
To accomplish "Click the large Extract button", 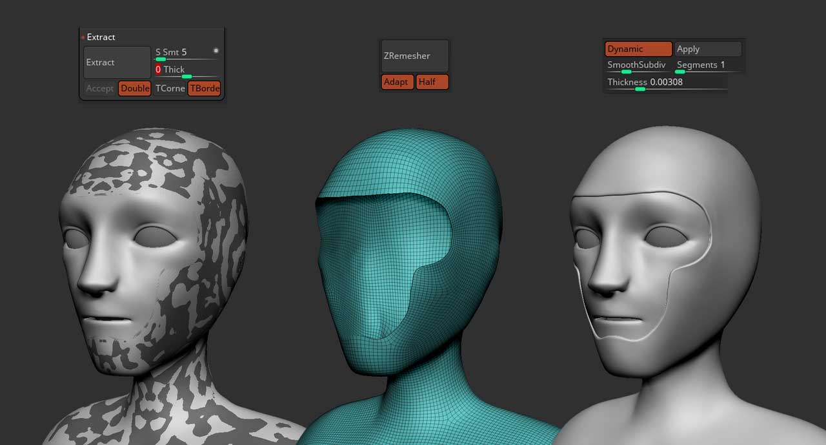I will pos(117,62).
